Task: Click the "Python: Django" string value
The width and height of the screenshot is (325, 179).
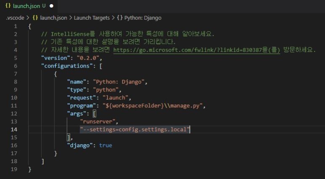Action: [119, 82]
